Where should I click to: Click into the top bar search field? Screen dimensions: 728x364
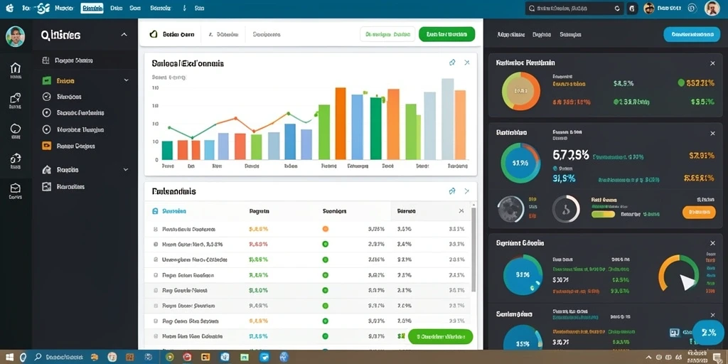(x=574, y=9)
